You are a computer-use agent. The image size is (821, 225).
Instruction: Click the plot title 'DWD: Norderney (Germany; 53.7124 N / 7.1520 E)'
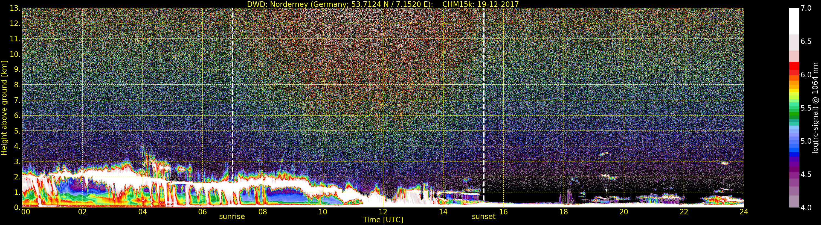click(x=340, y=4)
